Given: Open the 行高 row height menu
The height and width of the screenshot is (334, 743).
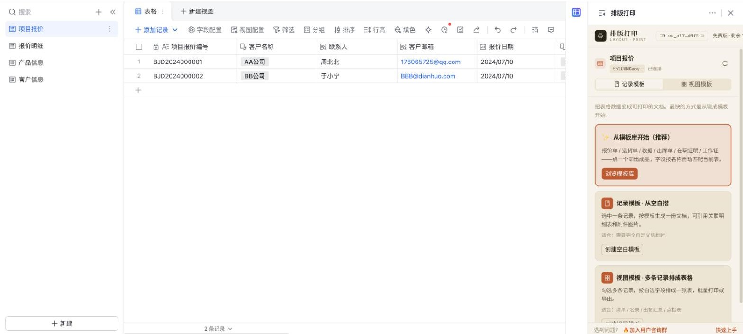Looking at the screenshot, I should pyautogui.click(x=374, y=30).
